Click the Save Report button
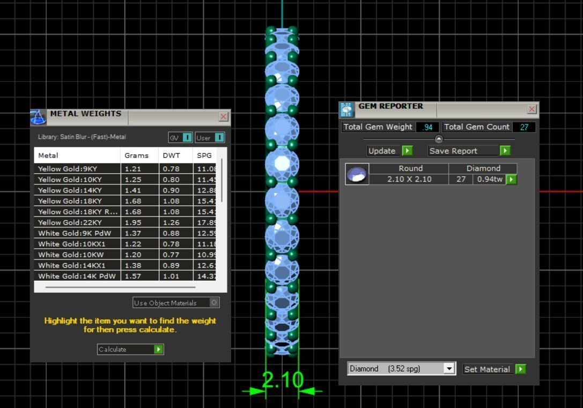Screen dimensions: 583x408 pos(463,151)
